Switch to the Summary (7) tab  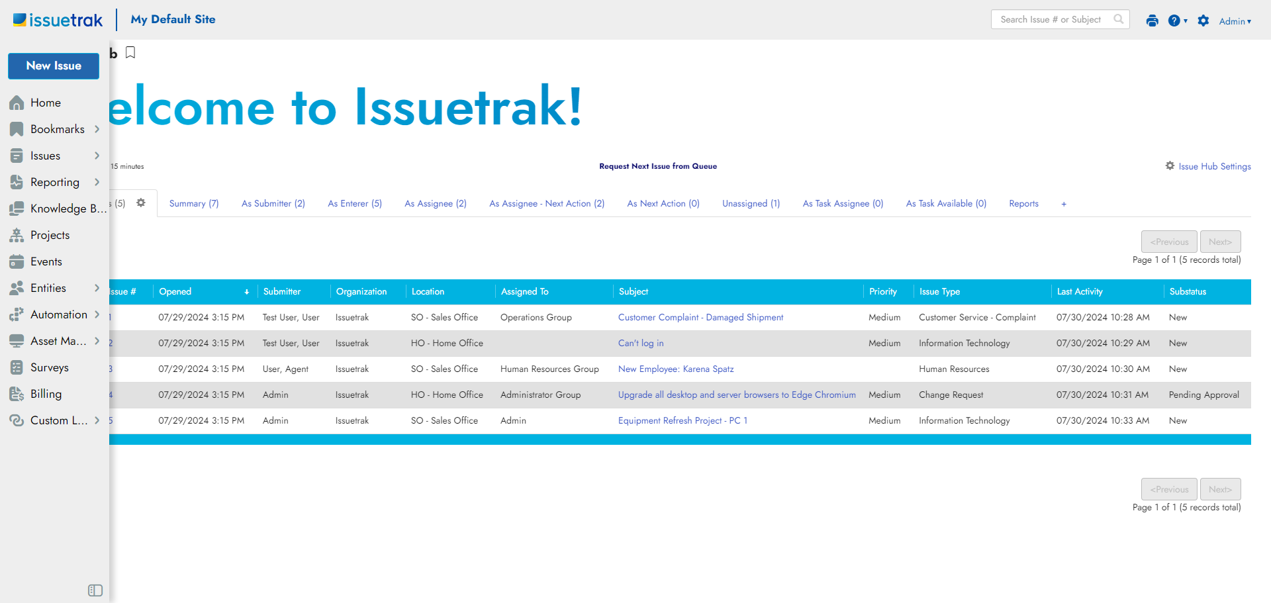point(194,203)
